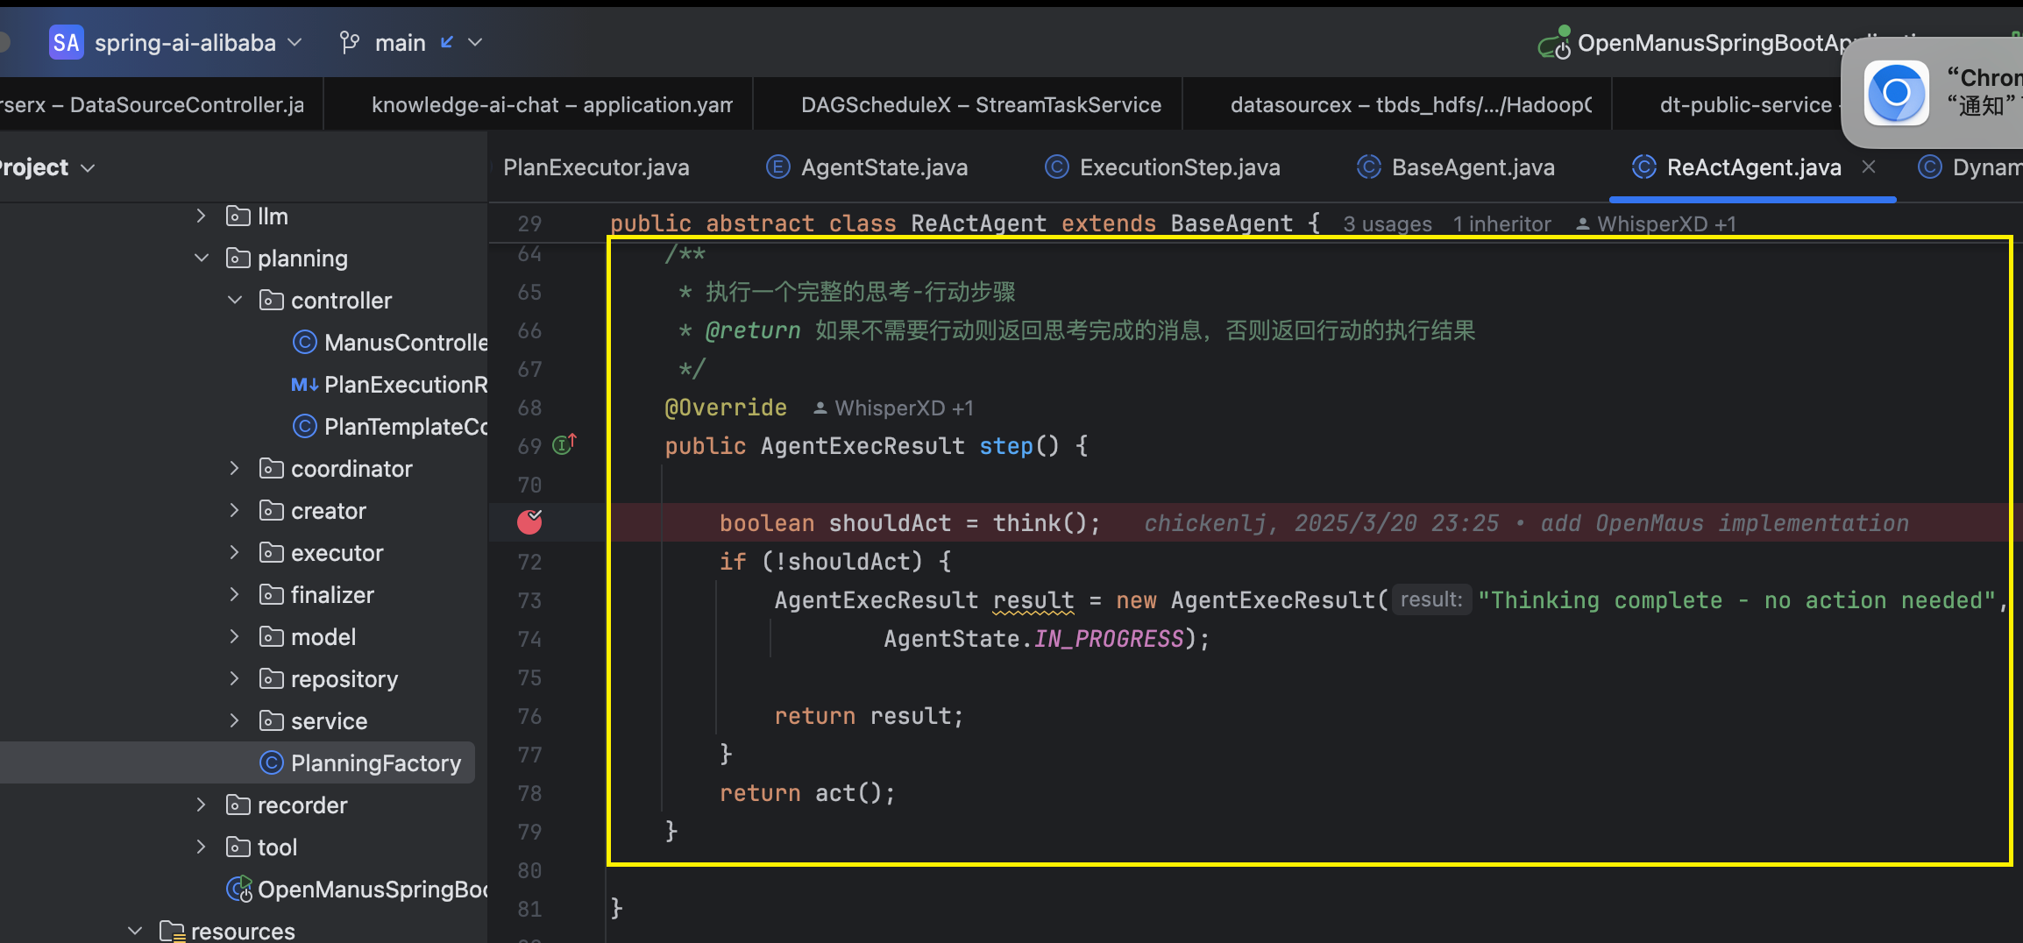This screenshot has height=943, width=2023.
Task: Close the ReActAgent.java tab
Action: tap(1869, 167)
